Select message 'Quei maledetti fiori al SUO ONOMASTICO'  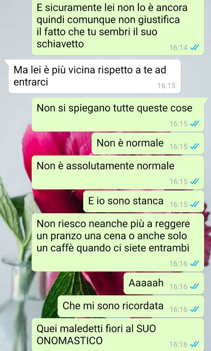[118, 335]
